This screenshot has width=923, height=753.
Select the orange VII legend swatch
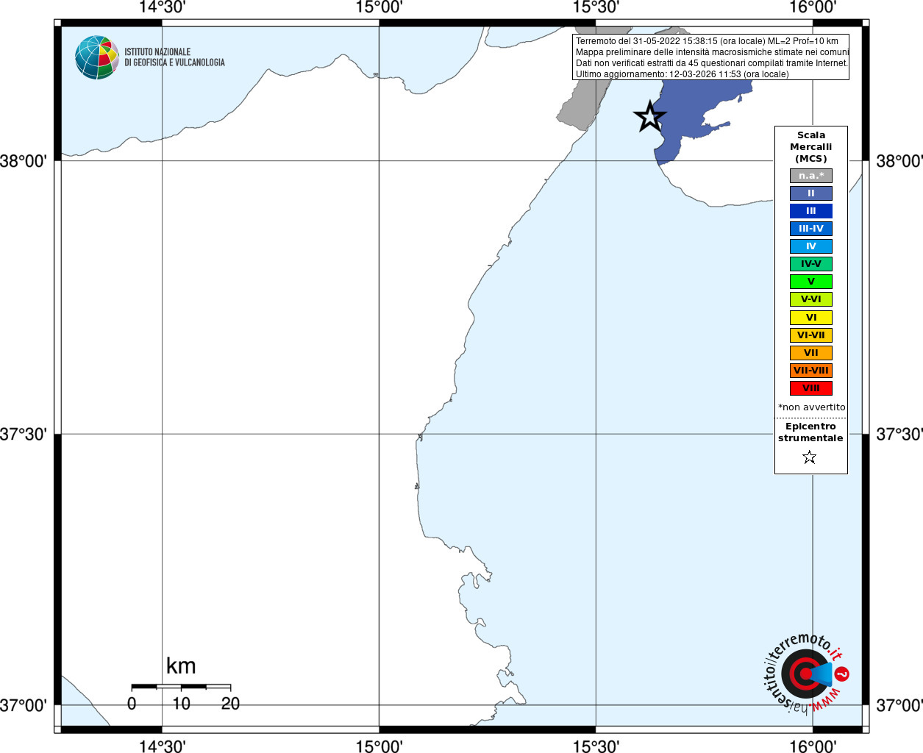pyautogui.click(x=811, y=353)
